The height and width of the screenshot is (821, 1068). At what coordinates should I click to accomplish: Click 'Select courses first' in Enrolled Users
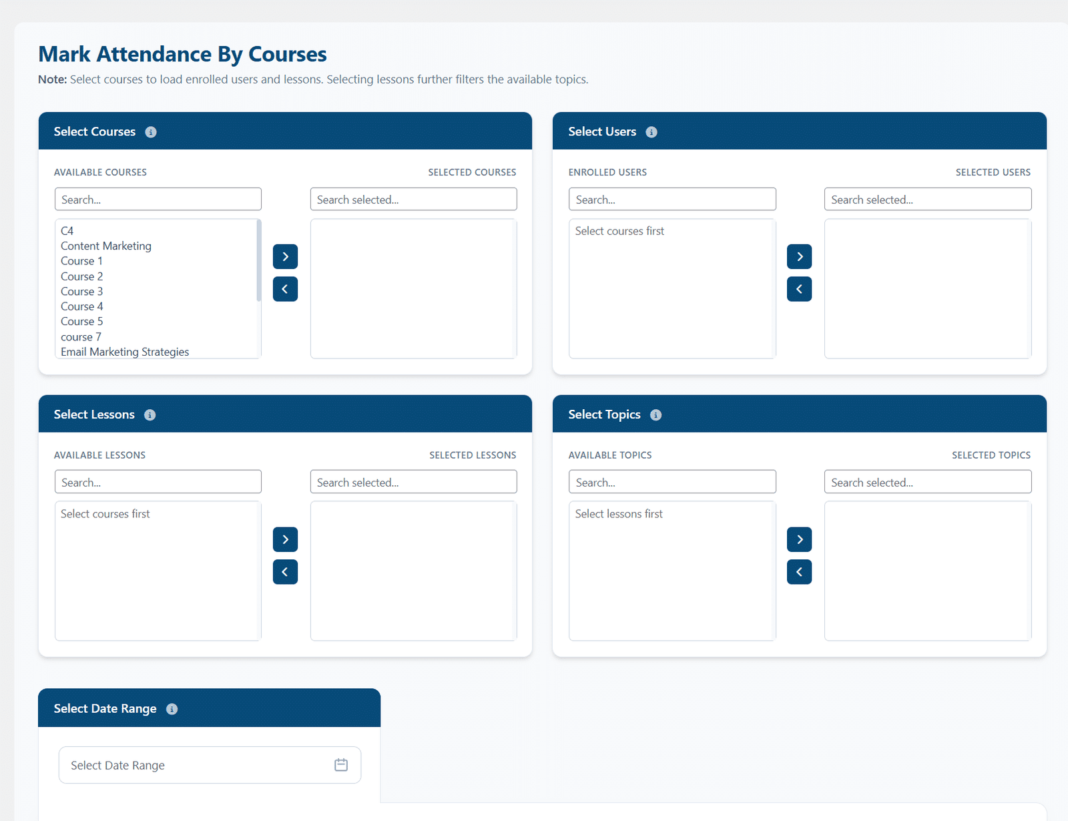(x=619, y=231)
